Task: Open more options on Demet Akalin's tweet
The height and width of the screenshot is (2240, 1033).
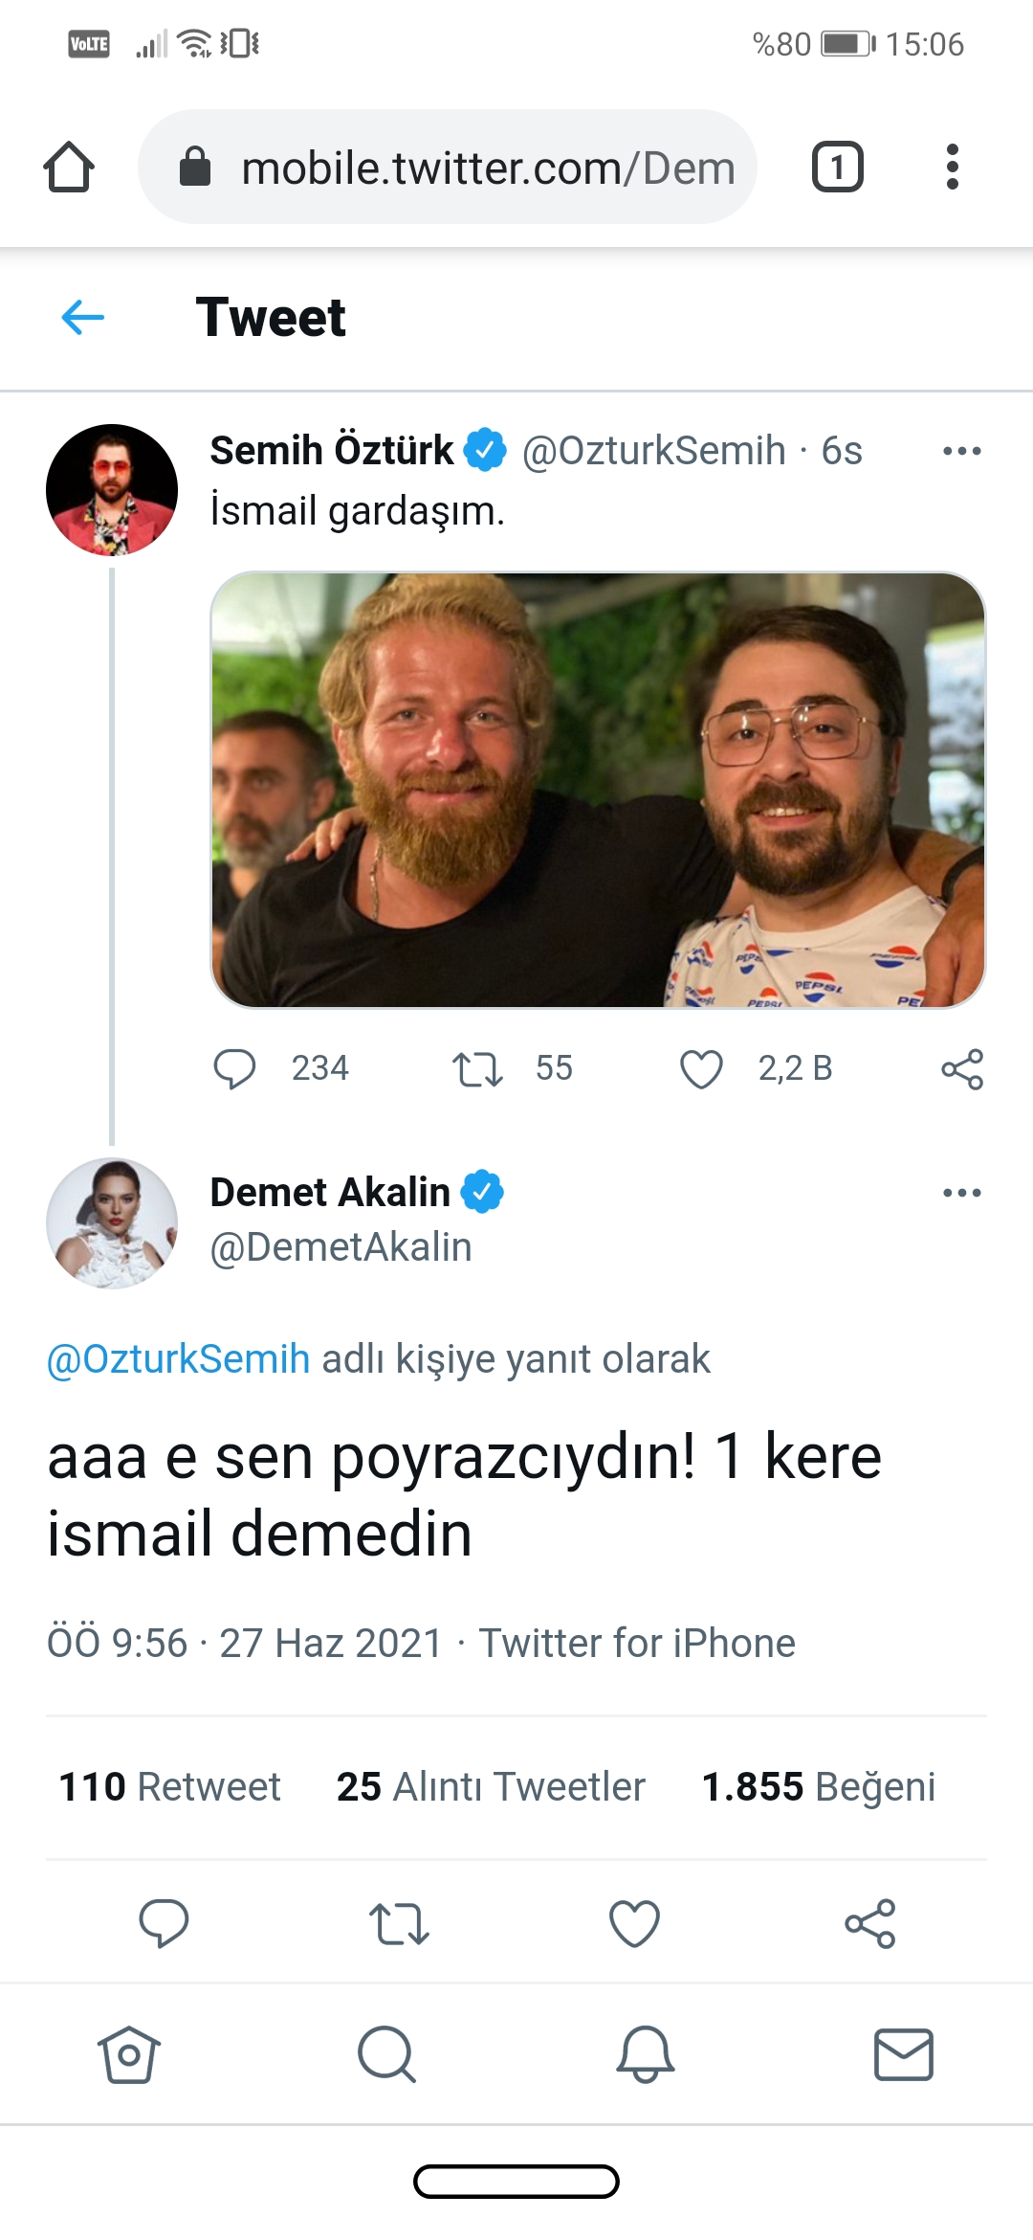Action: (x=961, y=1193)
